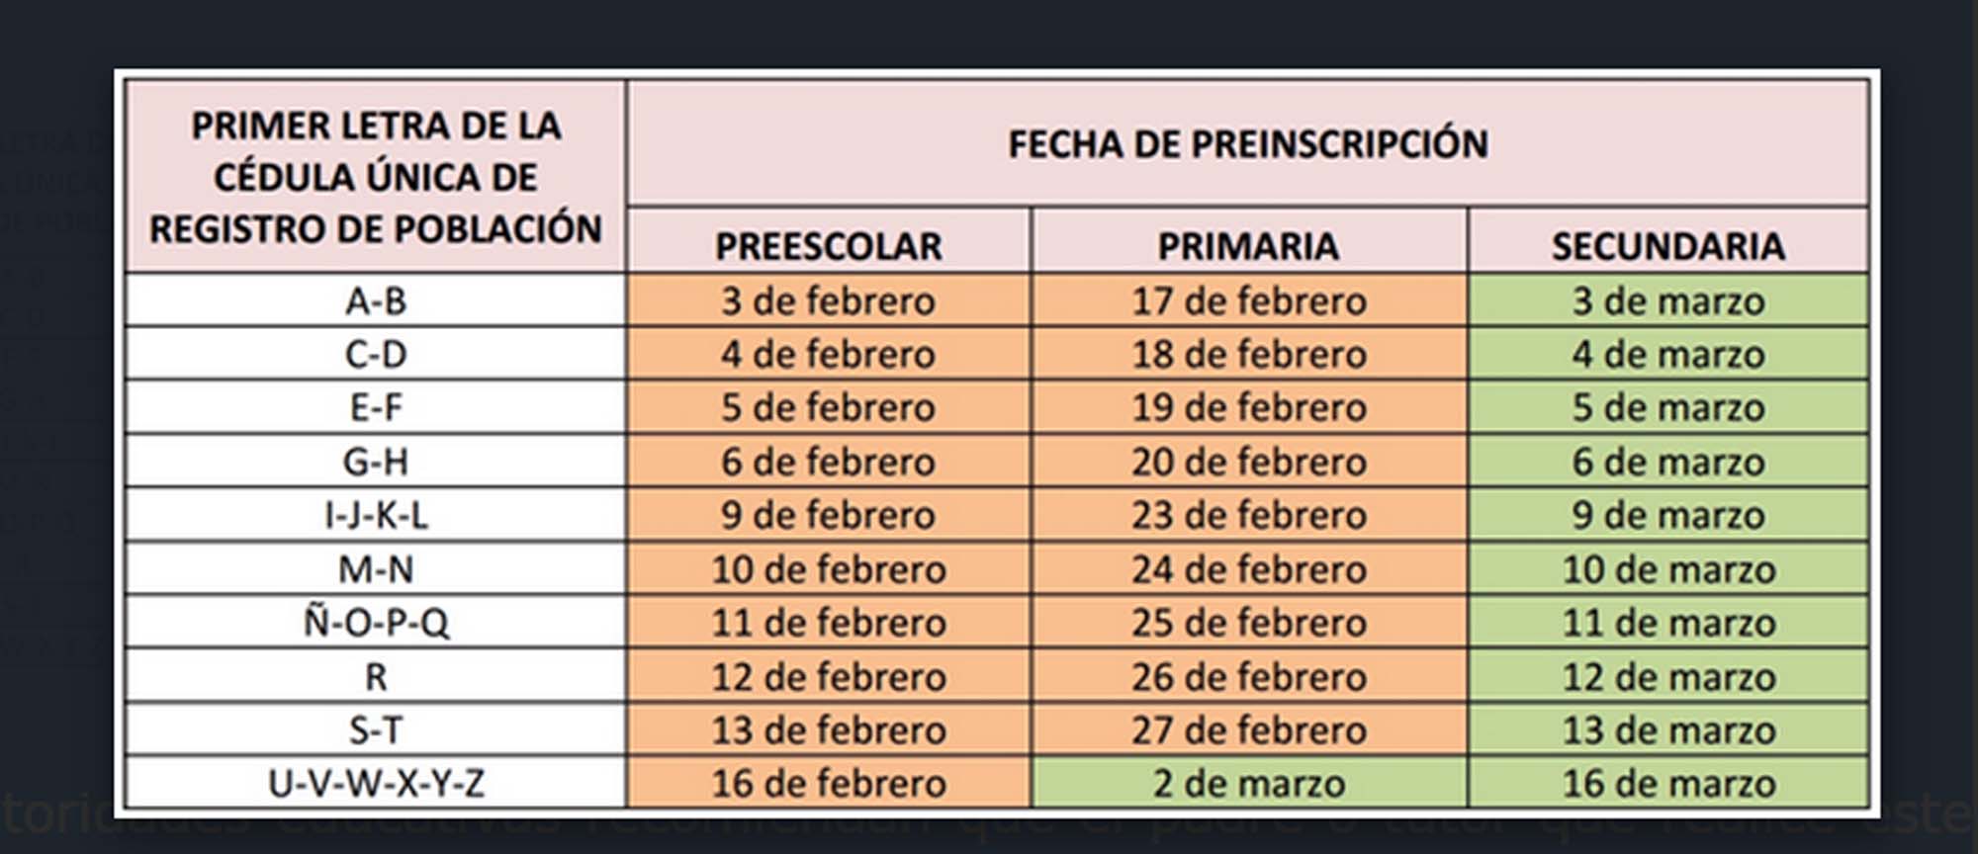Click the SECUNDARIA column header
This screenshot has width=1978, height=854.
[1667, 246]
